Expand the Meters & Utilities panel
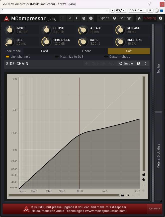Screen dimensions: 165x217 (x=158, y=156)
